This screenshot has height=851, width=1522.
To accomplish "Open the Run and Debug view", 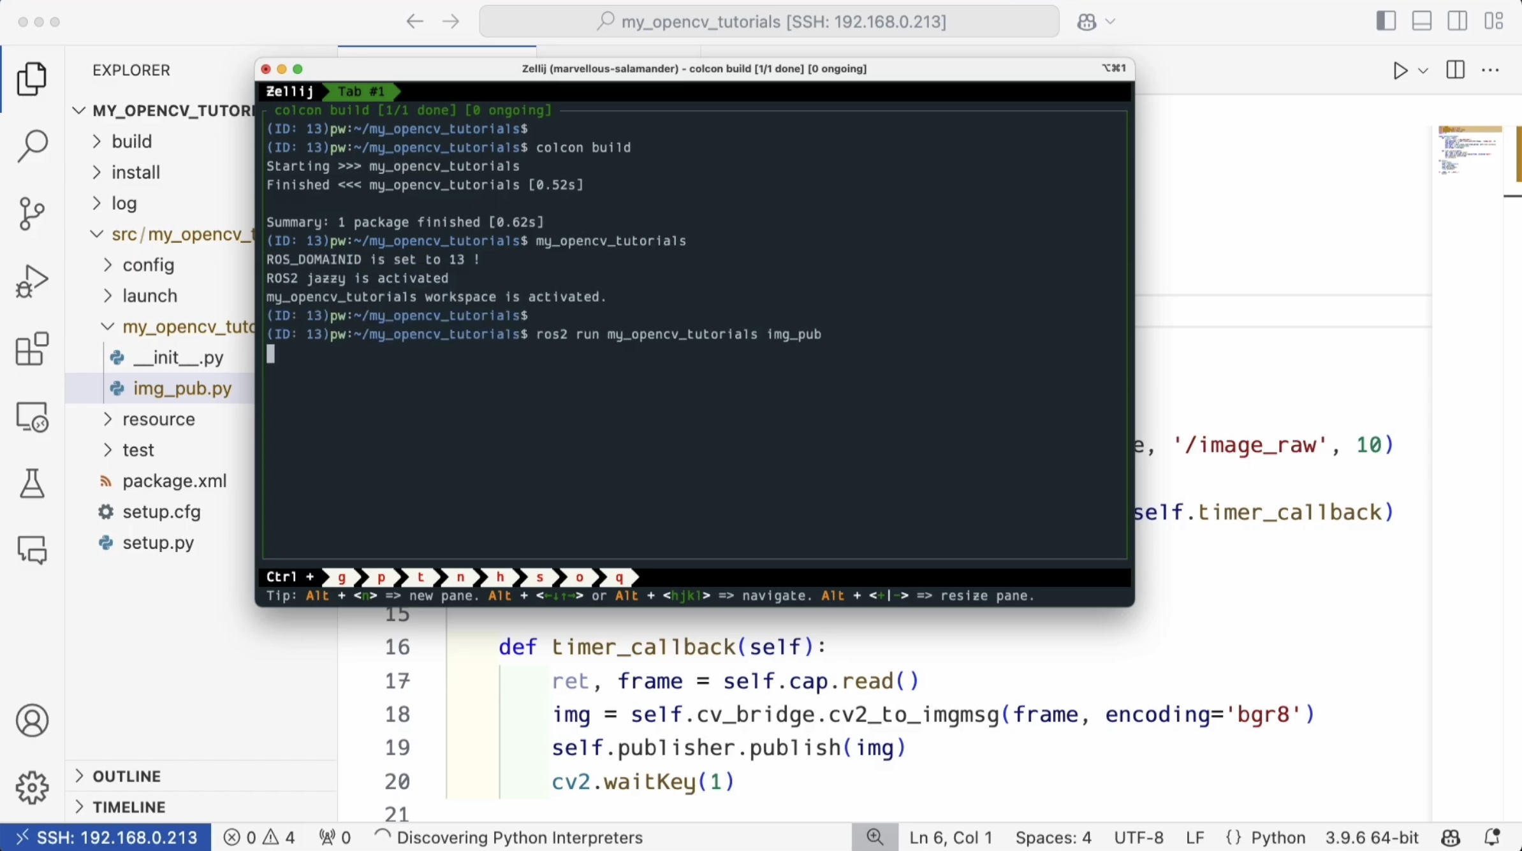I will (x=32, y=281).
